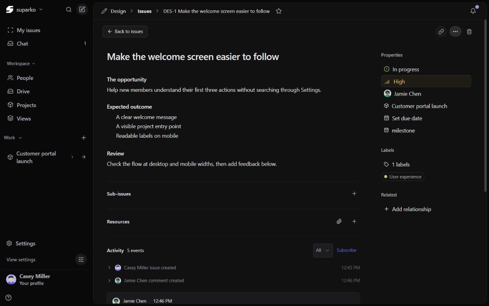Click the issue title heading text
Image resolution: width=489 pixels, height=306 pixels.
coord(193,57)
